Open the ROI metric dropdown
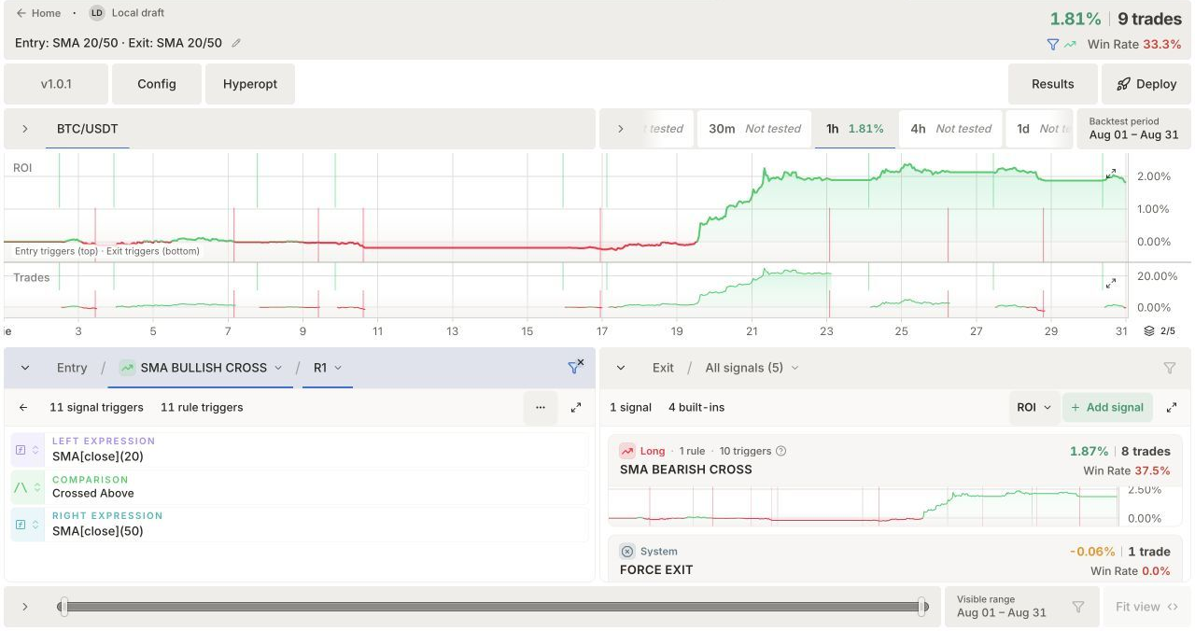The image size is (1195, 631). 1033,407
